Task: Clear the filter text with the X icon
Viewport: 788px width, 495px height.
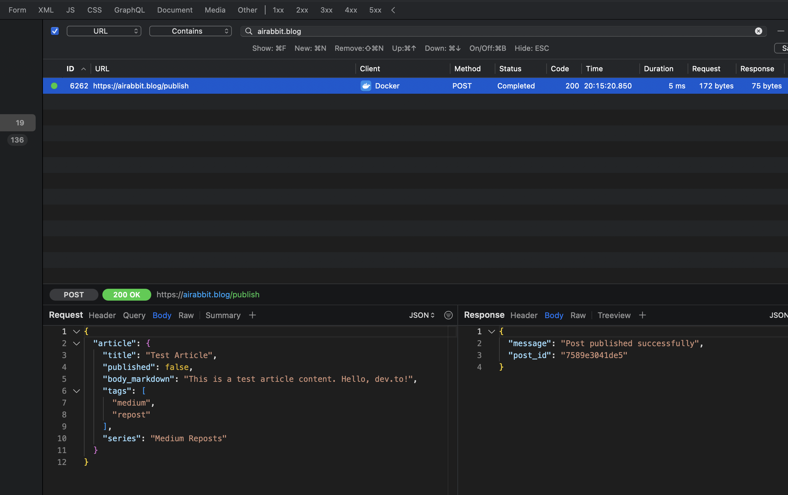Action: [x=758, y=31]
